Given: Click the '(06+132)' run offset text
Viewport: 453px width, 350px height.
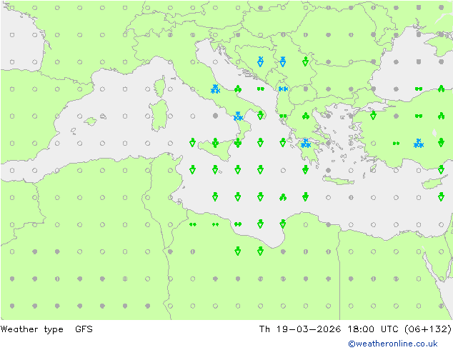Looking at the screenshot, I should (428, 329).
